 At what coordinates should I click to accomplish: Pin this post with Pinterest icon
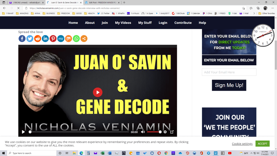tap(53, 39)
